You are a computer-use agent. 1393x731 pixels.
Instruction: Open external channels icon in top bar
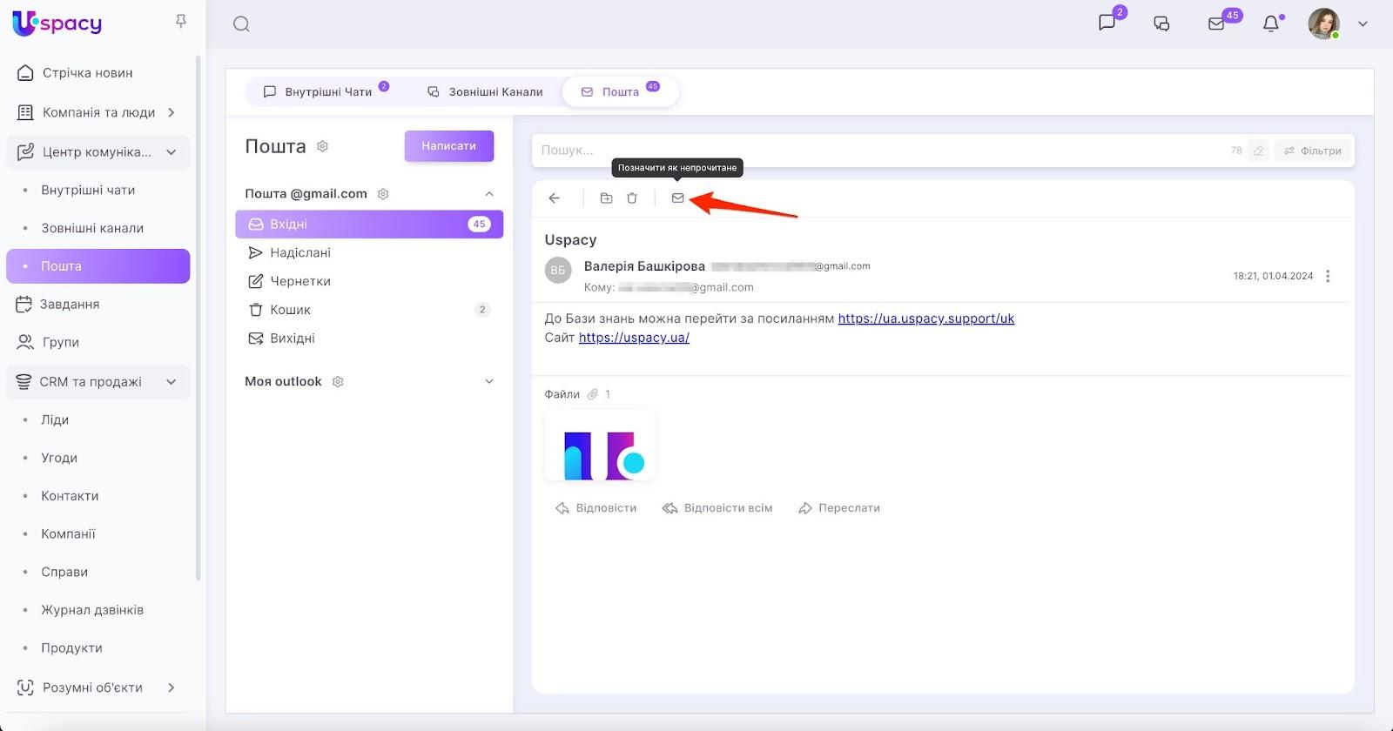(1161, 23)
